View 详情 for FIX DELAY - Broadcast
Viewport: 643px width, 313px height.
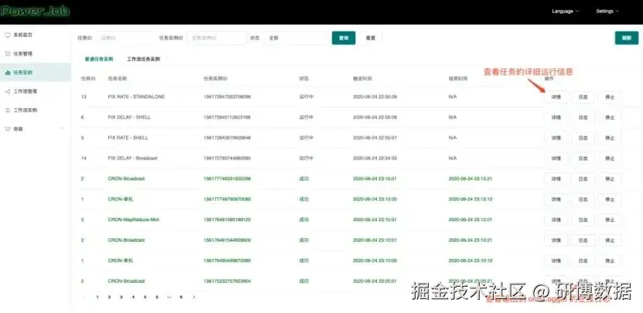coord(556,158)
